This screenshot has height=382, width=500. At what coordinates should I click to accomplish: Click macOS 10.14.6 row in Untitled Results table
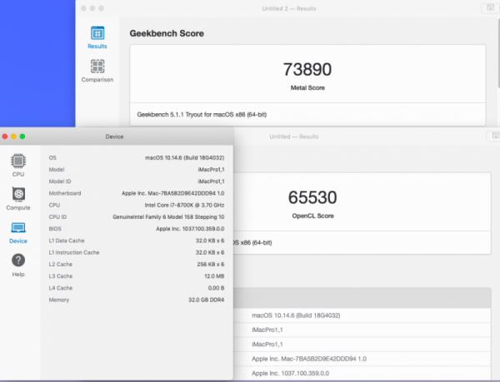(362, 315)
